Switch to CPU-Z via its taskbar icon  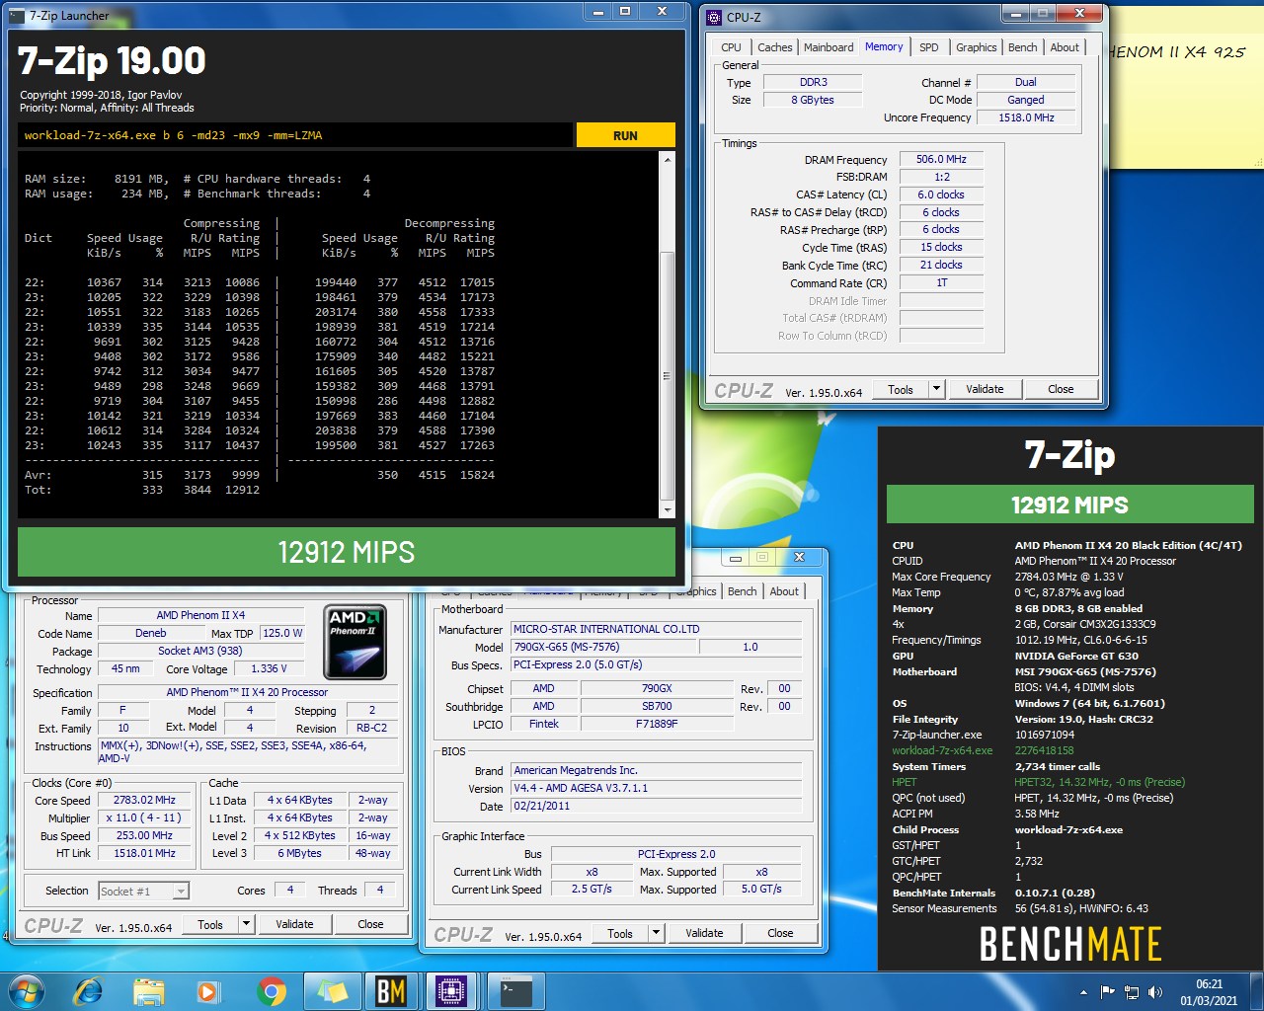(x=451, y=990)
